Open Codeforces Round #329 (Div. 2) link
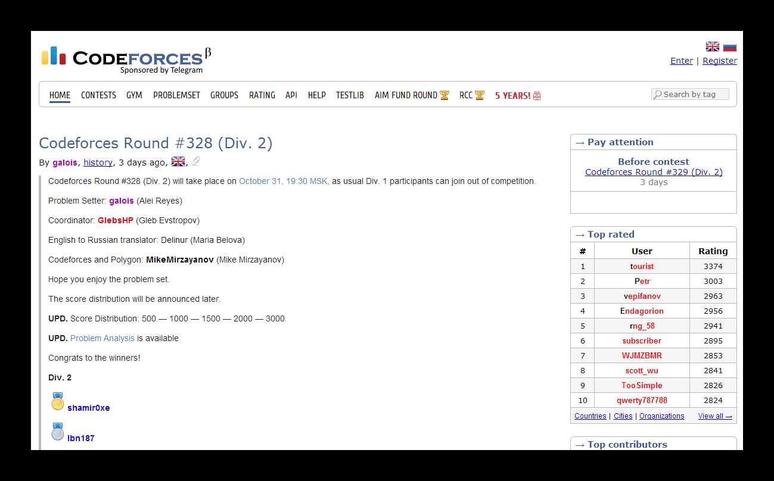Image resolution: width=774 pixels, height=481 pixels. (x=653, y=172)
